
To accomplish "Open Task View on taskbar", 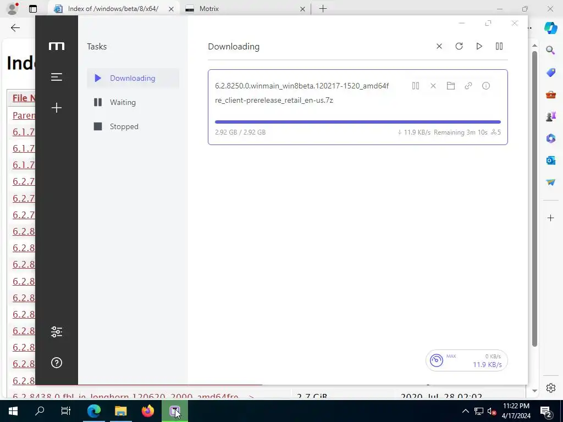I will pyautogui.click(x=66, y=411).
